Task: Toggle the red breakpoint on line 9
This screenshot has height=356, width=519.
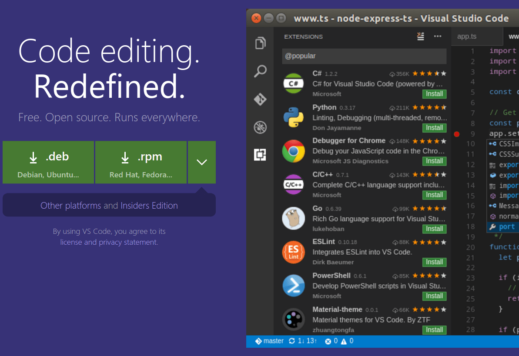Action: point(457,134)
